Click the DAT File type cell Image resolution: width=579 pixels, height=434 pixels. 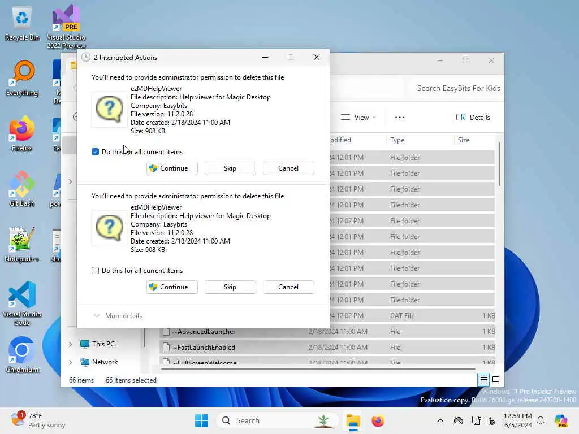[403, 315]
